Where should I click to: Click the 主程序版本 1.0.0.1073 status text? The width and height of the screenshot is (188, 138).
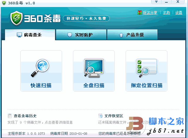point(26,134)
